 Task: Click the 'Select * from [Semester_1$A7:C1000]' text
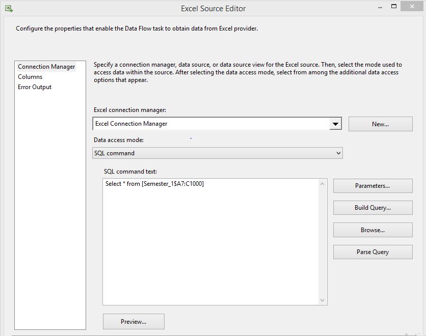(154, 184)
